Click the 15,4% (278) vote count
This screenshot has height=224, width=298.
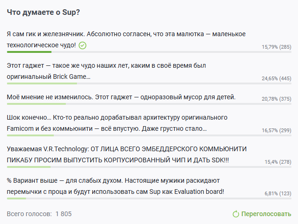[x=278, y=162]
